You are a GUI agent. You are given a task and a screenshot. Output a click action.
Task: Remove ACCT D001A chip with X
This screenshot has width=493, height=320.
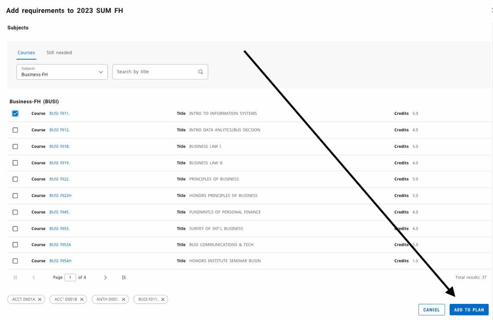(40, 299)
